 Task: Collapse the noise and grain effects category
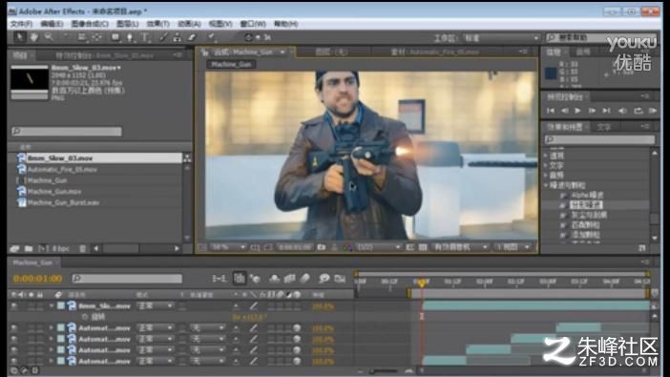546,185
